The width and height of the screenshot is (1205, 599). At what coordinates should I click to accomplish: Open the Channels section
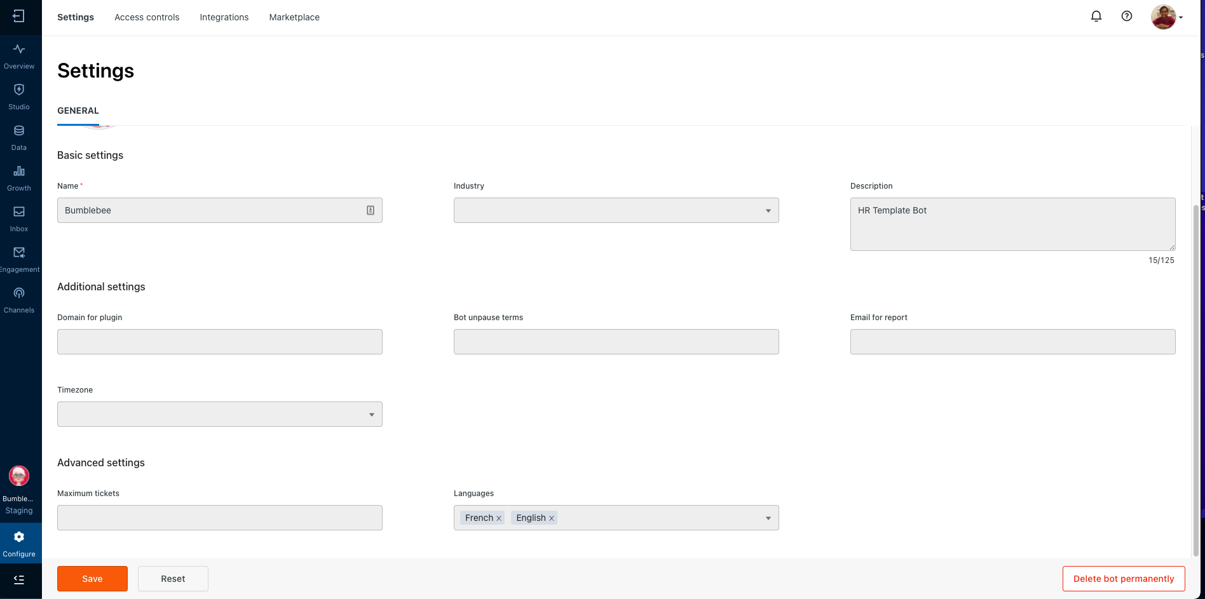19,300
